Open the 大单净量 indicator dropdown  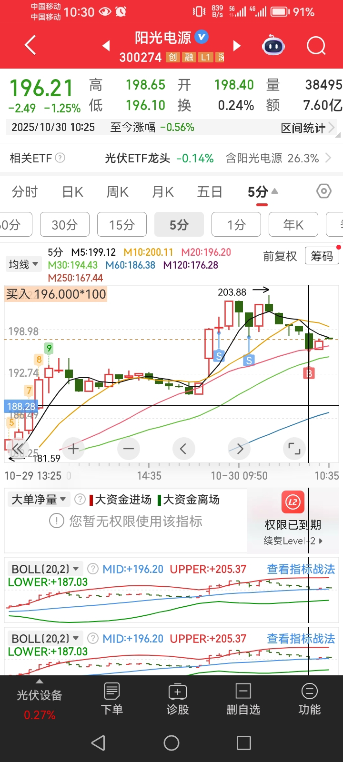coord(40,499)
